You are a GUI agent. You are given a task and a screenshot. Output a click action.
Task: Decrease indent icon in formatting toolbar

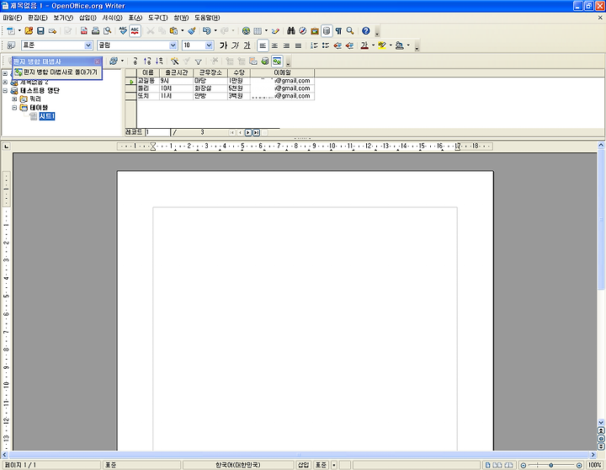(x=338, y=45)
